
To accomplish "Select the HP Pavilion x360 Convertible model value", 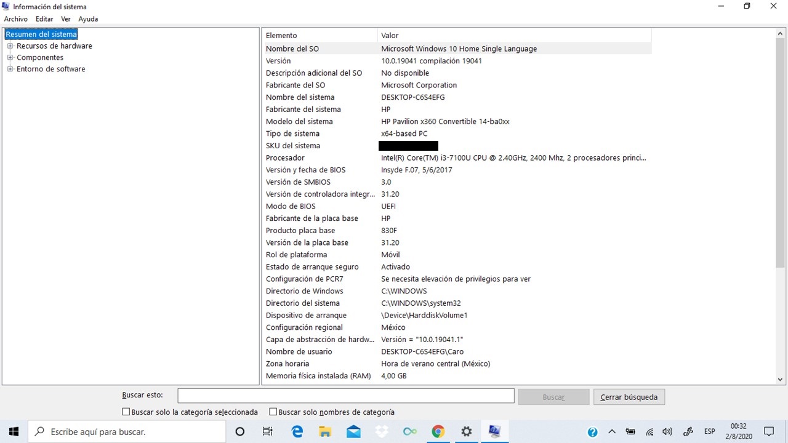I will [x=445, y=122].
